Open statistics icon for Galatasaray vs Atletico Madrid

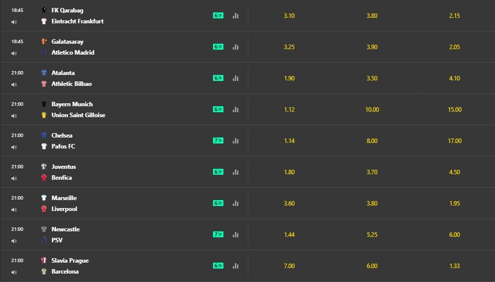(235, 47)
